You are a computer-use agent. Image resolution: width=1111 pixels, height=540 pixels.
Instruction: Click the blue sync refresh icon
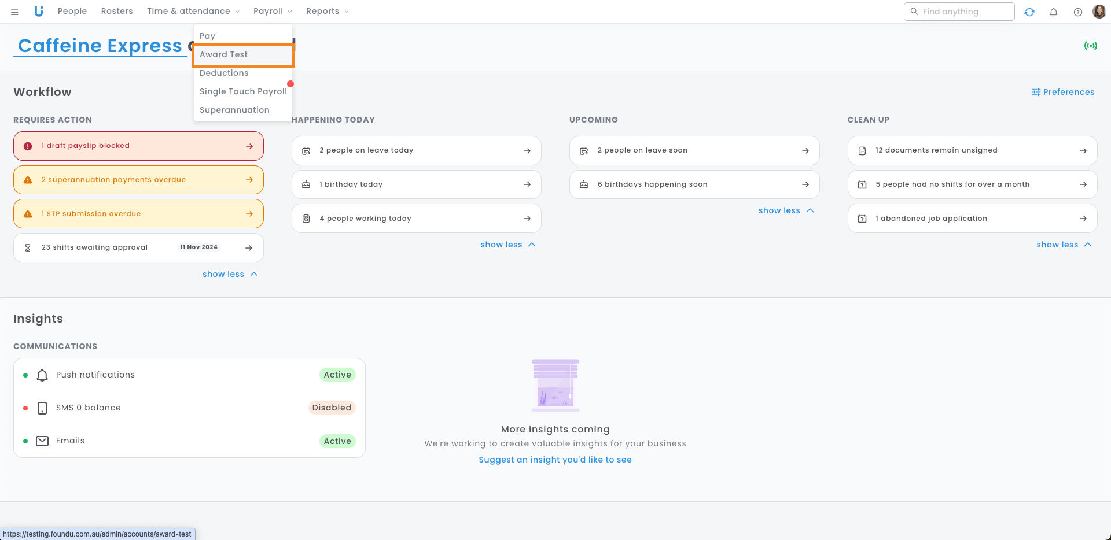pyautogui.click(x=1029, y=12)
